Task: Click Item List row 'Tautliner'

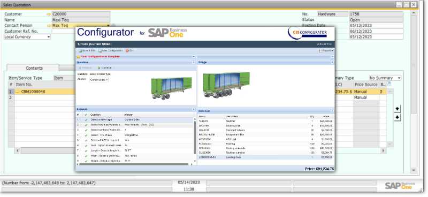Action: 265,121
